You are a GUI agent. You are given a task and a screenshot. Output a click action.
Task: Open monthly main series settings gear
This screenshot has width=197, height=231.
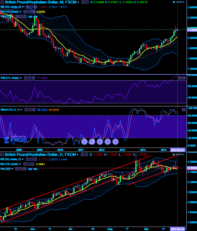click(x=87, y=2)
